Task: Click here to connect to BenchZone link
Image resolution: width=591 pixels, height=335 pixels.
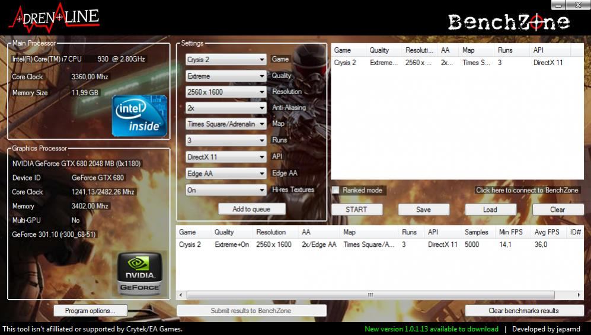Action: [x=527, y=190]
